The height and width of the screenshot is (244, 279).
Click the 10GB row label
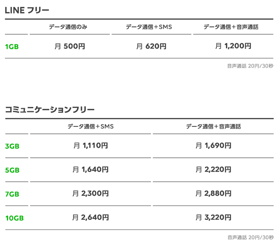point(14,218)
